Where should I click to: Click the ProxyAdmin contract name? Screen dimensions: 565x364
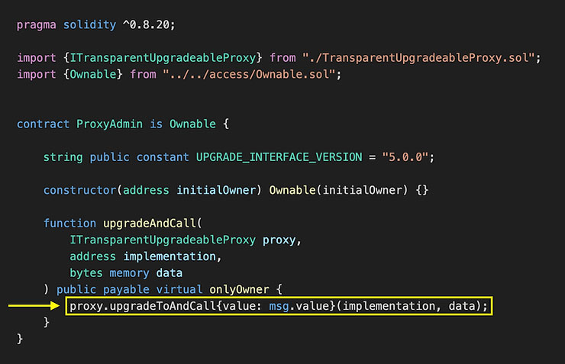(x=109, y=124)
